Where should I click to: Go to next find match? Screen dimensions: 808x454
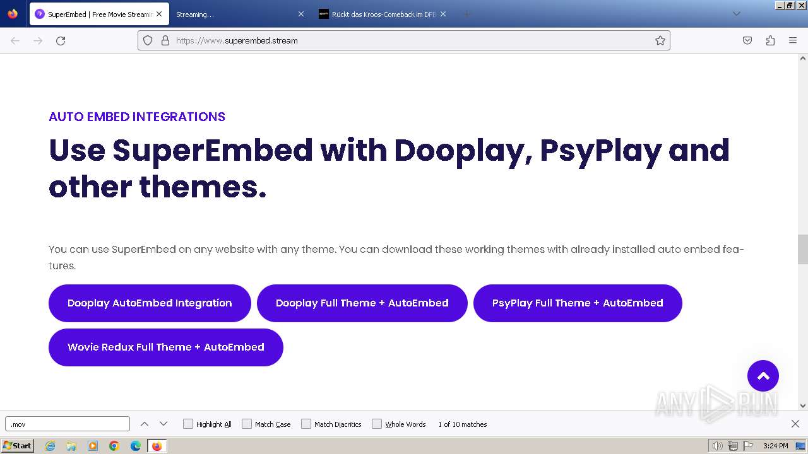(163, 424)
